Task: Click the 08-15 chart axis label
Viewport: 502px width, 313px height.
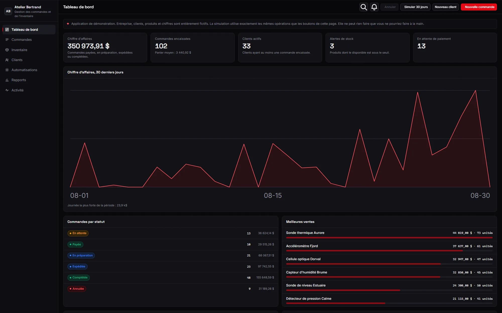Action: [x=273, y=196]
